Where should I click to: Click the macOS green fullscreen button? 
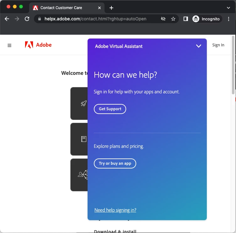point(21,7)
